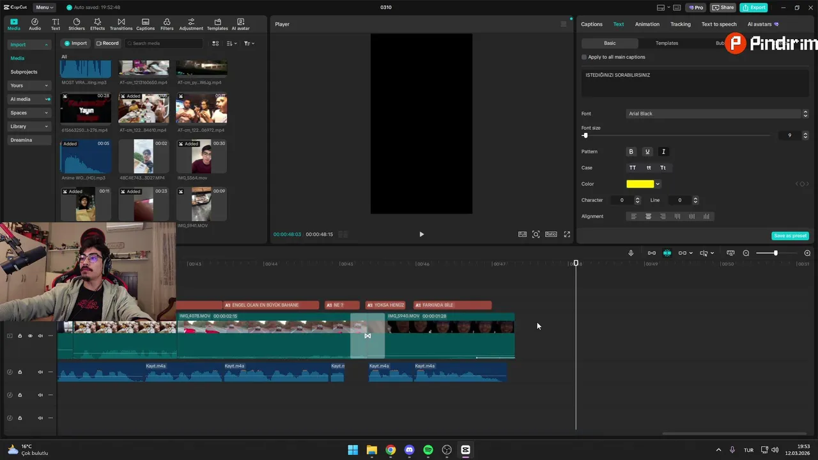Click the Import button above media list
This screenshot has height=460, width=818.
(75, 43)
